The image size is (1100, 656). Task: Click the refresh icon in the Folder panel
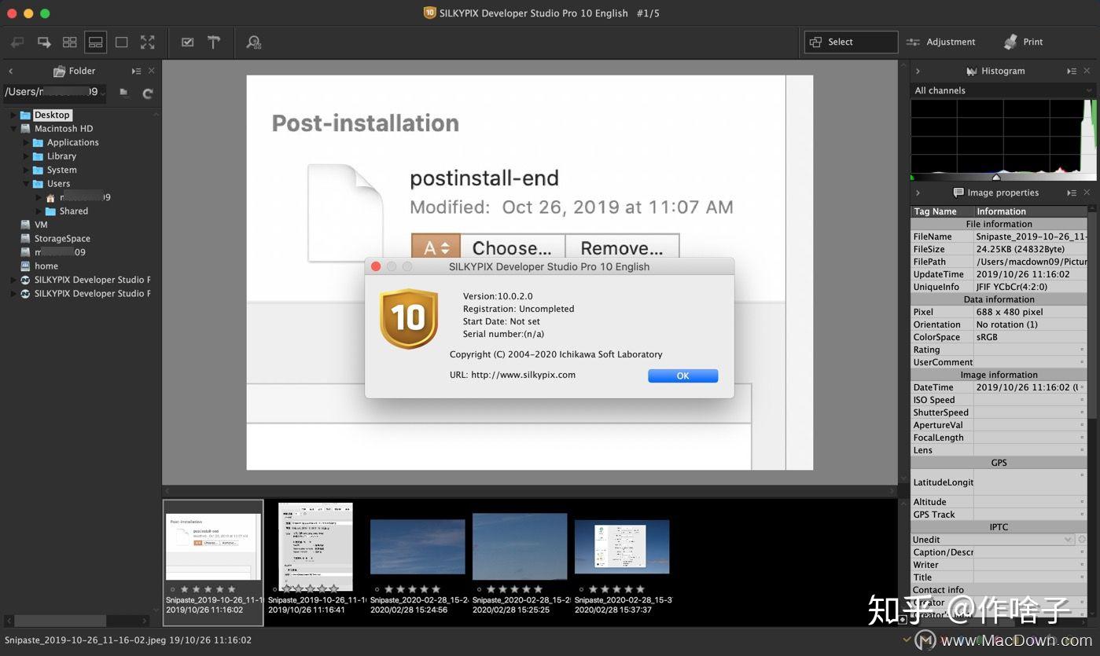(147, 92)
